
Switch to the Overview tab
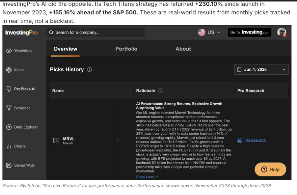tap(65, 49)
